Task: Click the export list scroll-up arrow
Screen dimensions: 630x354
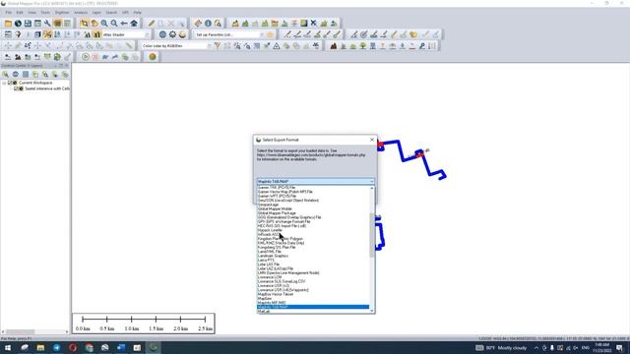Action: (x=372, y=188)
